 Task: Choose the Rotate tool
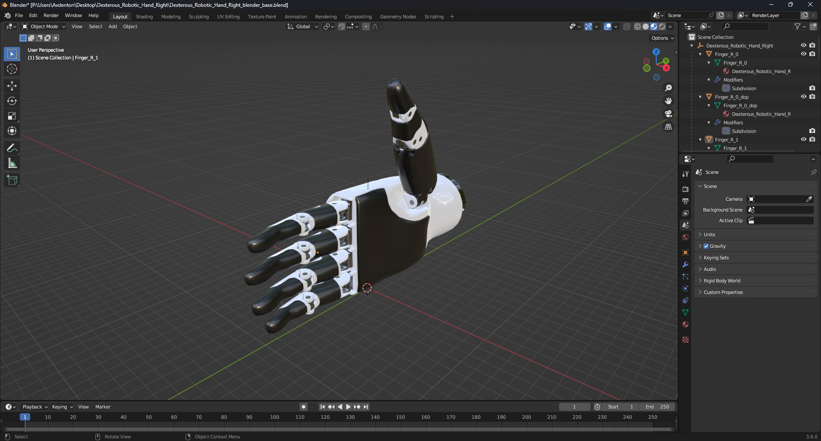point(12,101)
